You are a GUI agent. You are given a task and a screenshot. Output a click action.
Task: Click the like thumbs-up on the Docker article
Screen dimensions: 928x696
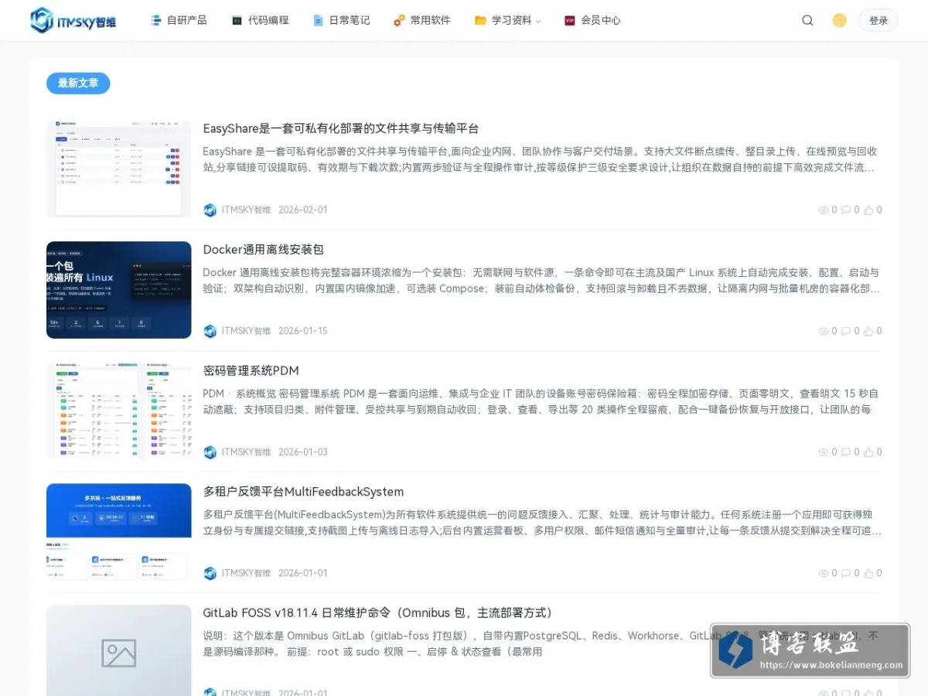(868, 331)
